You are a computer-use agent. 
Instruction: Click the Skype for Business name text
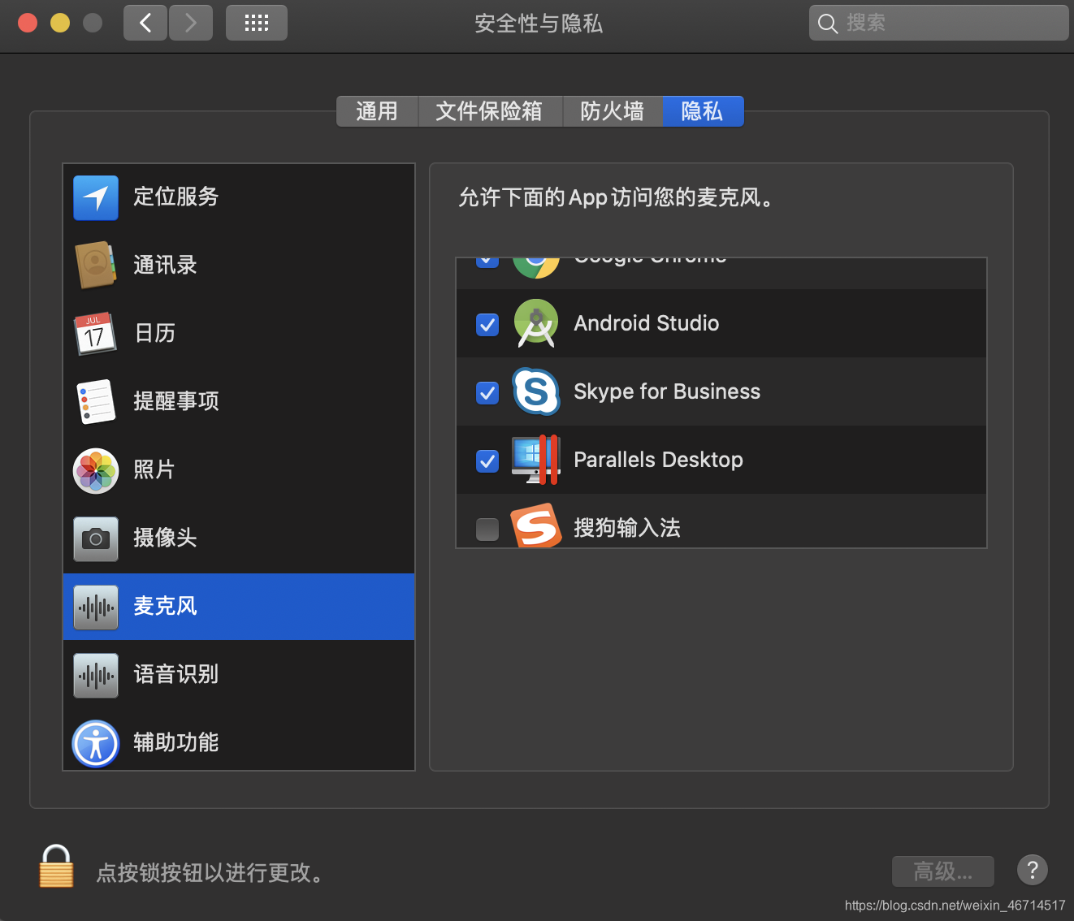(667, 391)
